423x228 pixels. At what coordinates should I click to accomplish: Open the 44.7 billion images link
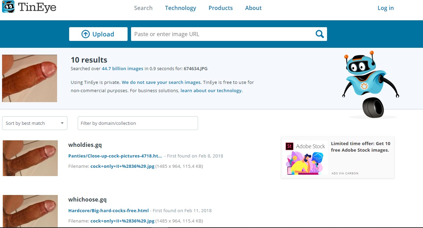[x=122, y=68]
